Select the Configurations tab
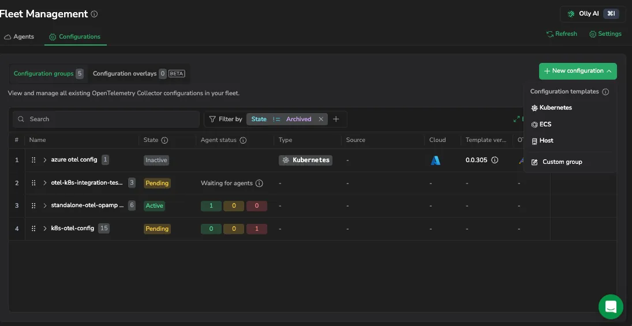This screenshot has width=632, height=326. tap(75, 37)
